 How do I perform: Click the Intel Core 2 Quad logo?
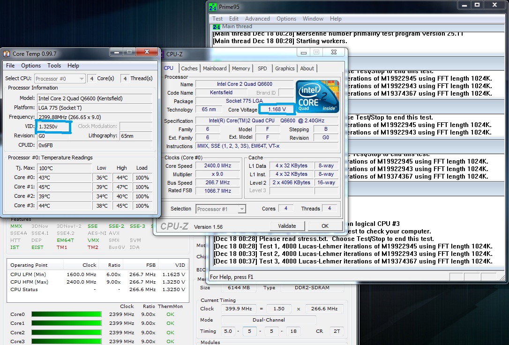pos(317,96)
